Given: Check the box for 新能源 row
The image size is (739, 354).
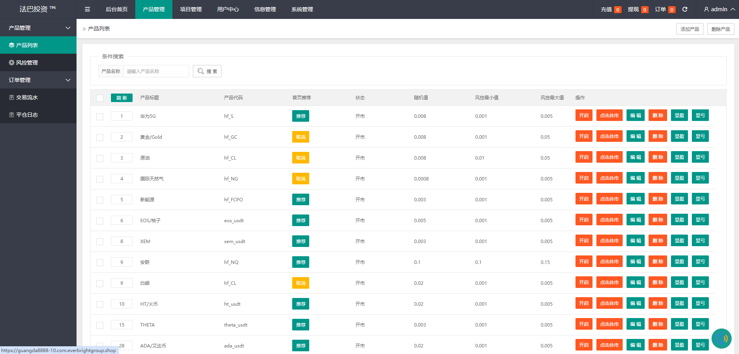Looking at the screenshot, I should pos(100,200).
